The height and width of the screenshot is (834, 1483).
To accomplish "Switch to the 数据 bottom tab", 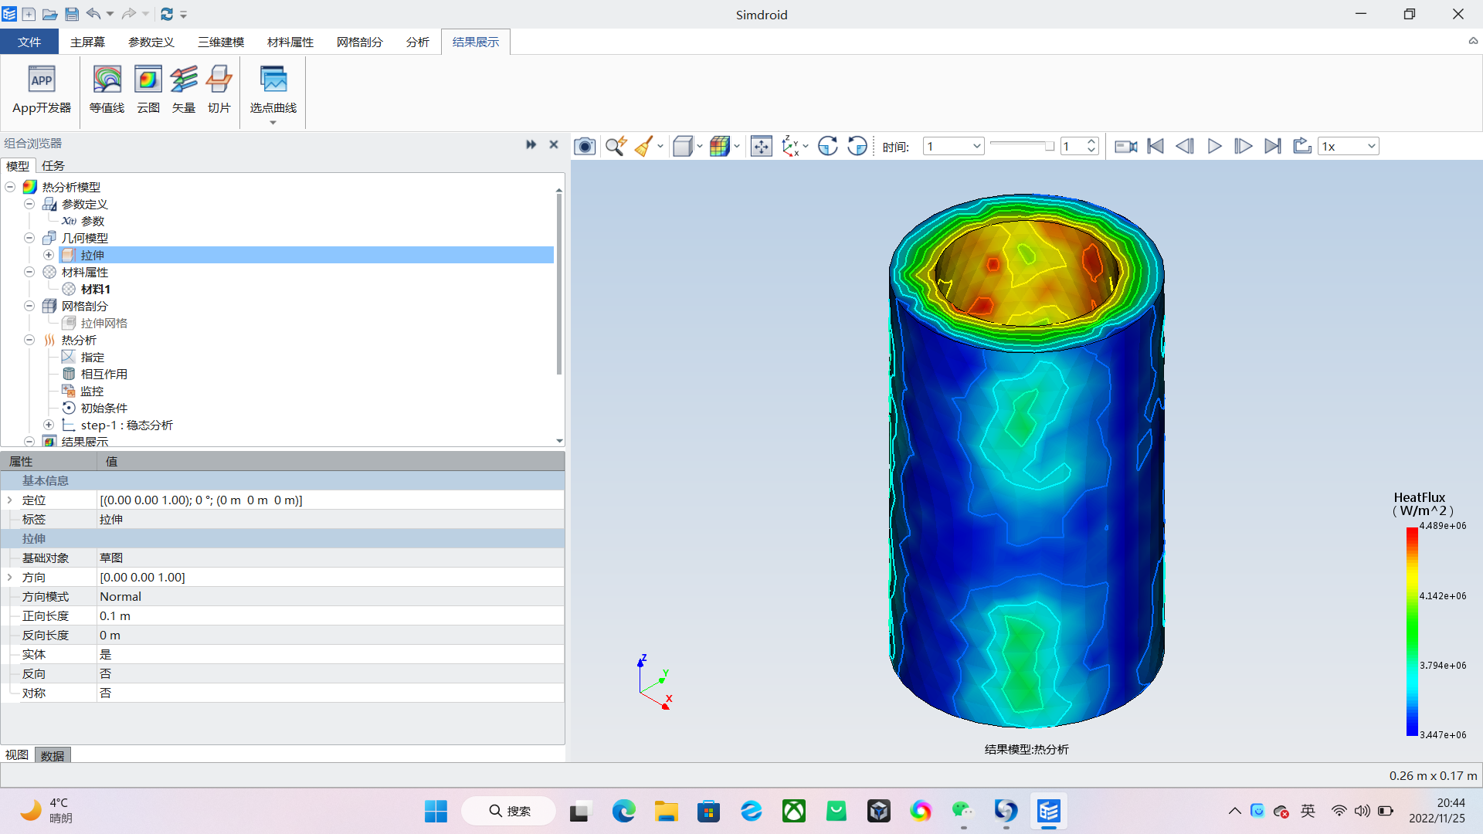I will tap(53, 755).
